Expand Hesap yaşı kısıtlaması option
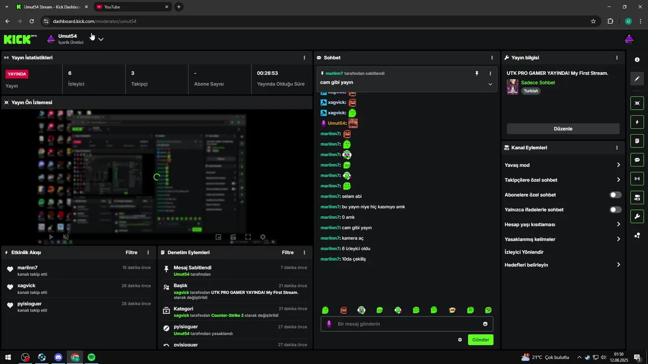The image size is (648, 364). 562,224
